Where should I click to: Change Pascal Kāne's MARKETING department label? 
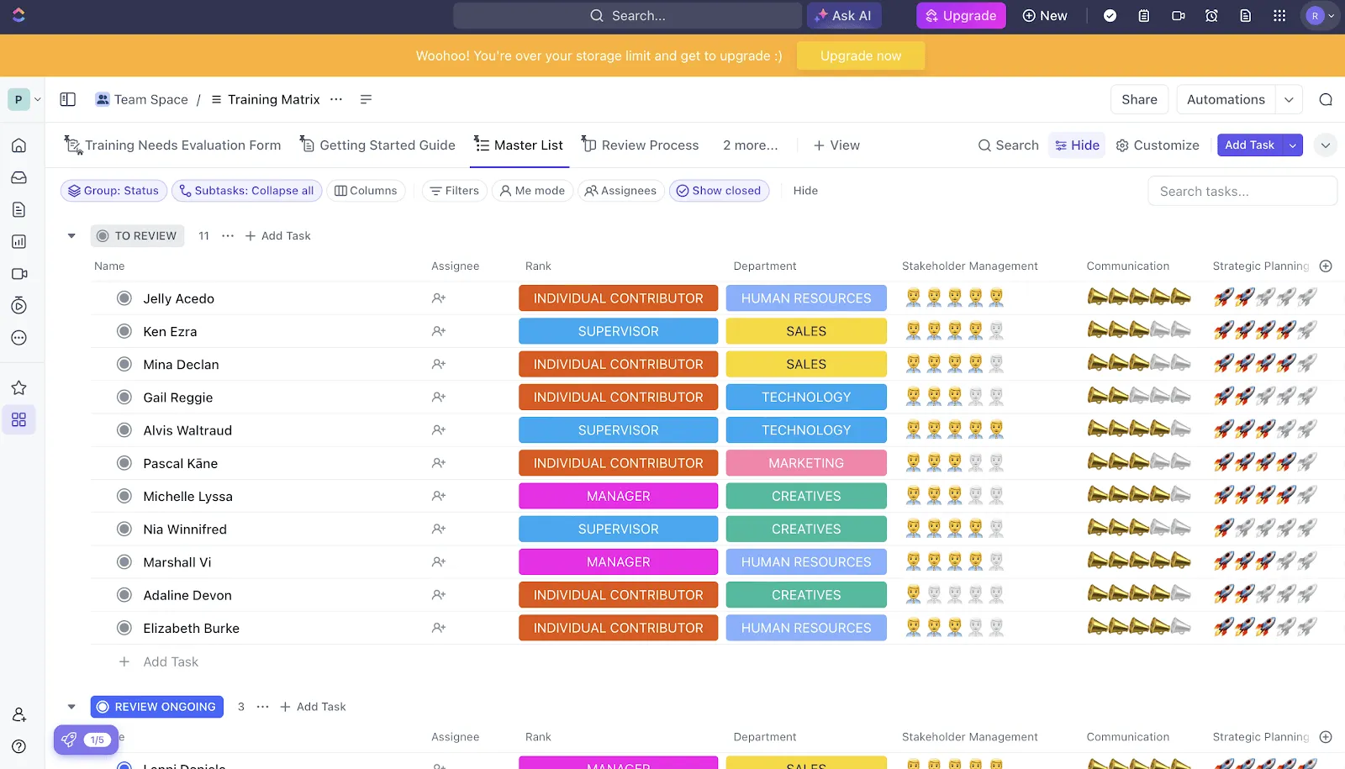pyautogui.click(x=806, y=463)
